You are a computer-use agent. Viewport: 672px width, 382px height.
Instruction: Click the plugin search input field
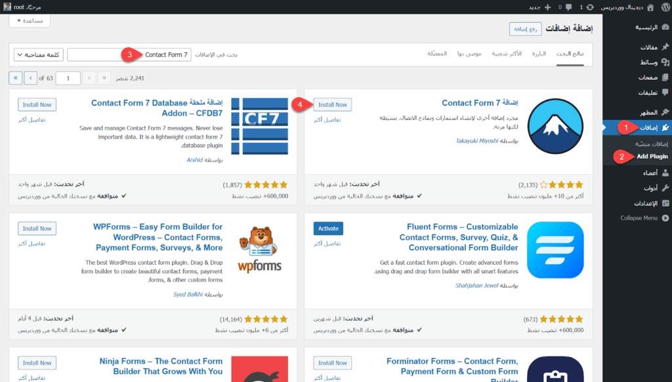(x=129, y=55)
